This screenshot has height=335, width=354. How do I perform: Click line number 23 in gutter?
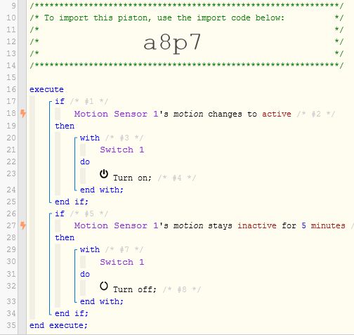pos(11,173)
